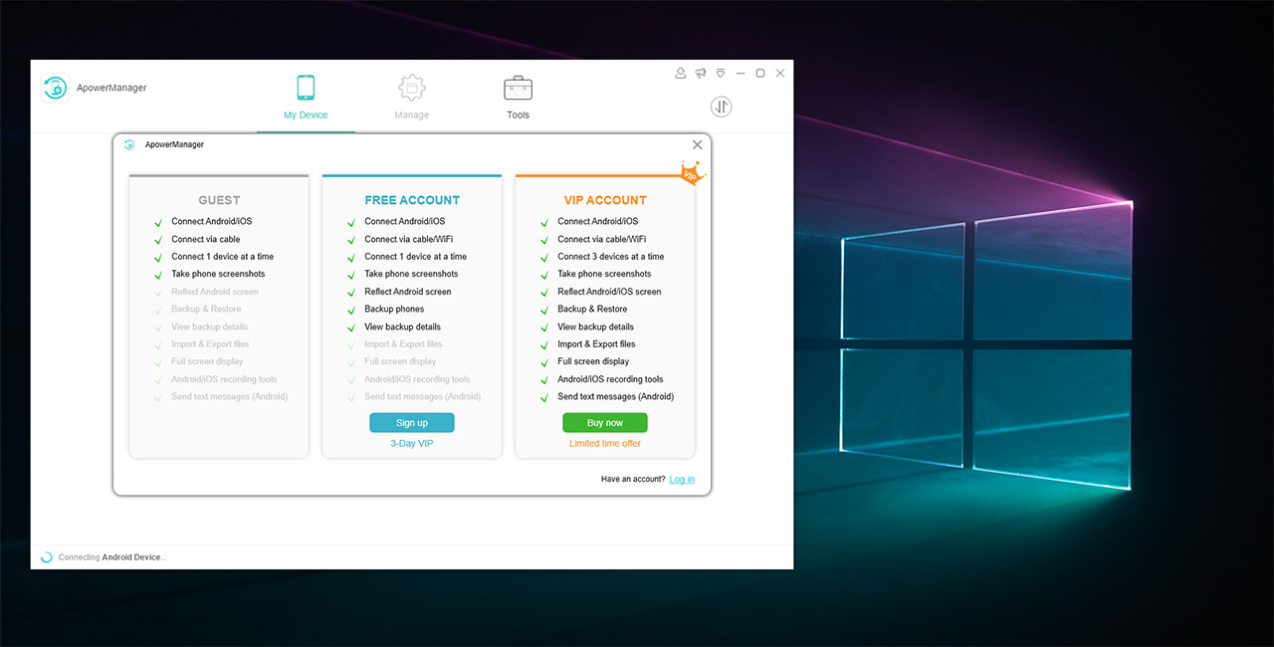Click 'Take phone screenshots' in Guest column
Viewport: 1274px width, 647px height.
click(218, 274)
